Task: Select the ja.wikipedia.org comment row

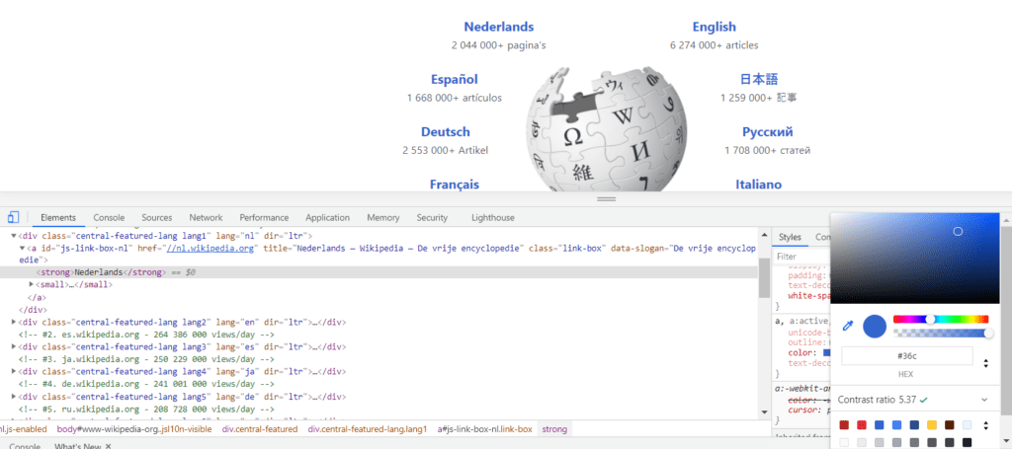Action: pyautogui.click(x=146, y=359)
